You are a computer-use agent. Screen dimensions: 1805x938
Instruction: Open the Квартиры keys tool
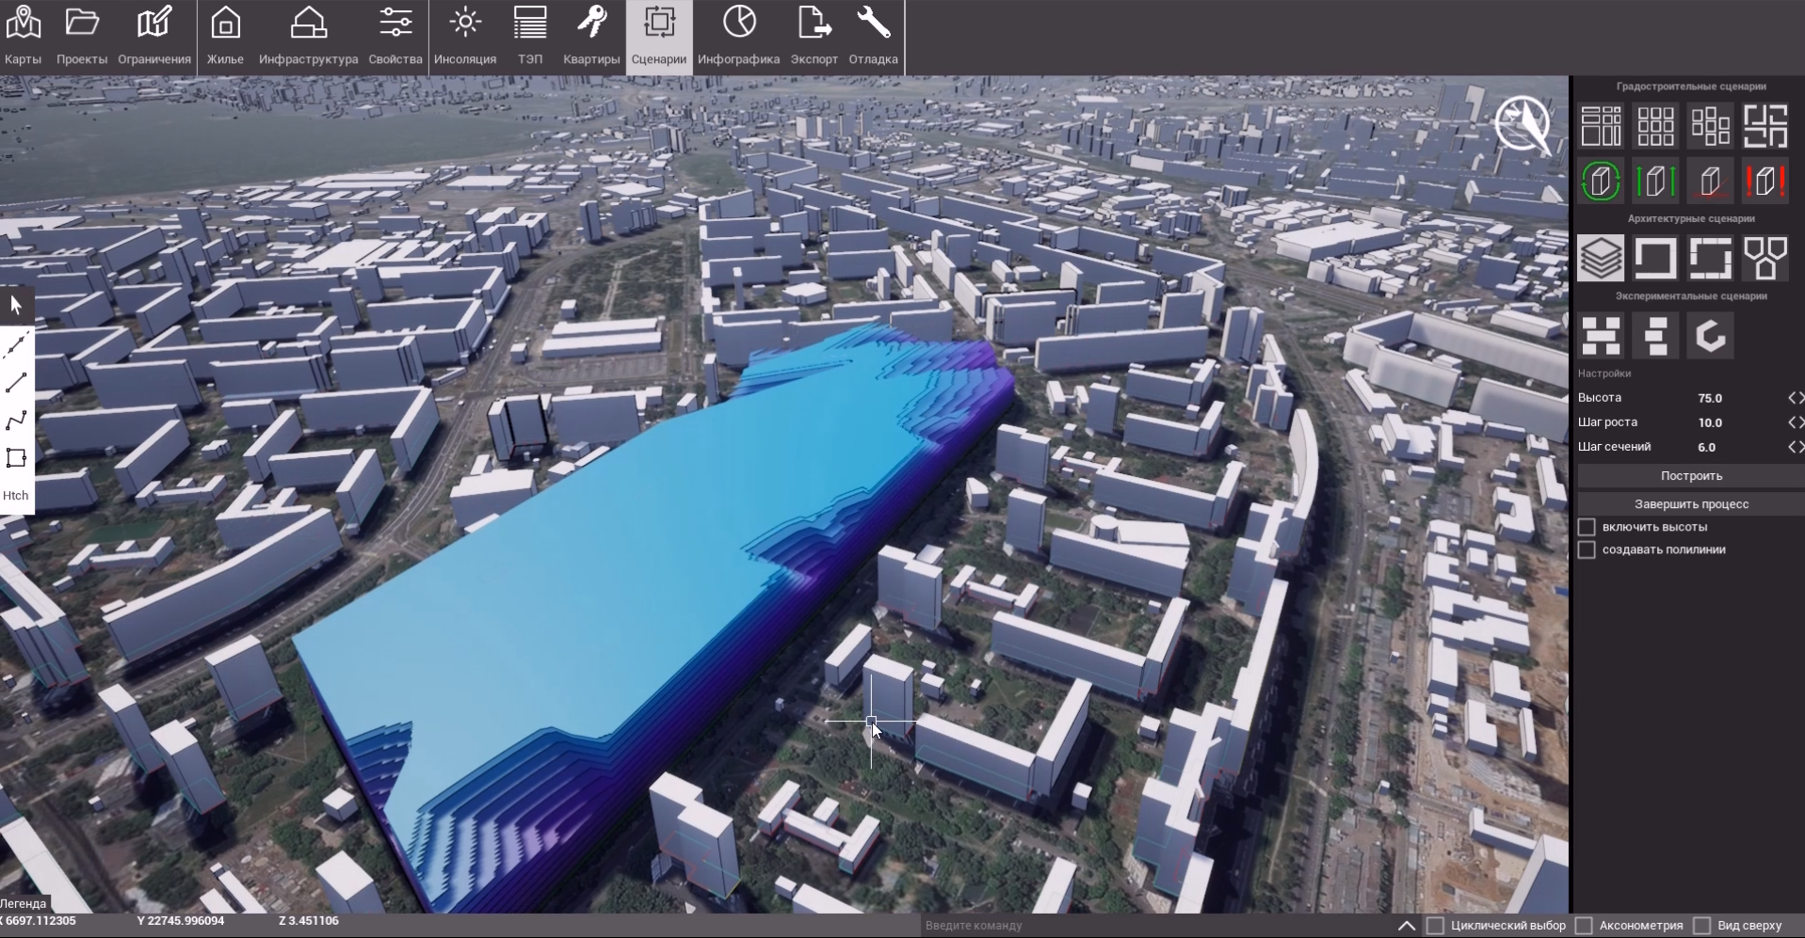pyautogui.click(x=591, y=36)
